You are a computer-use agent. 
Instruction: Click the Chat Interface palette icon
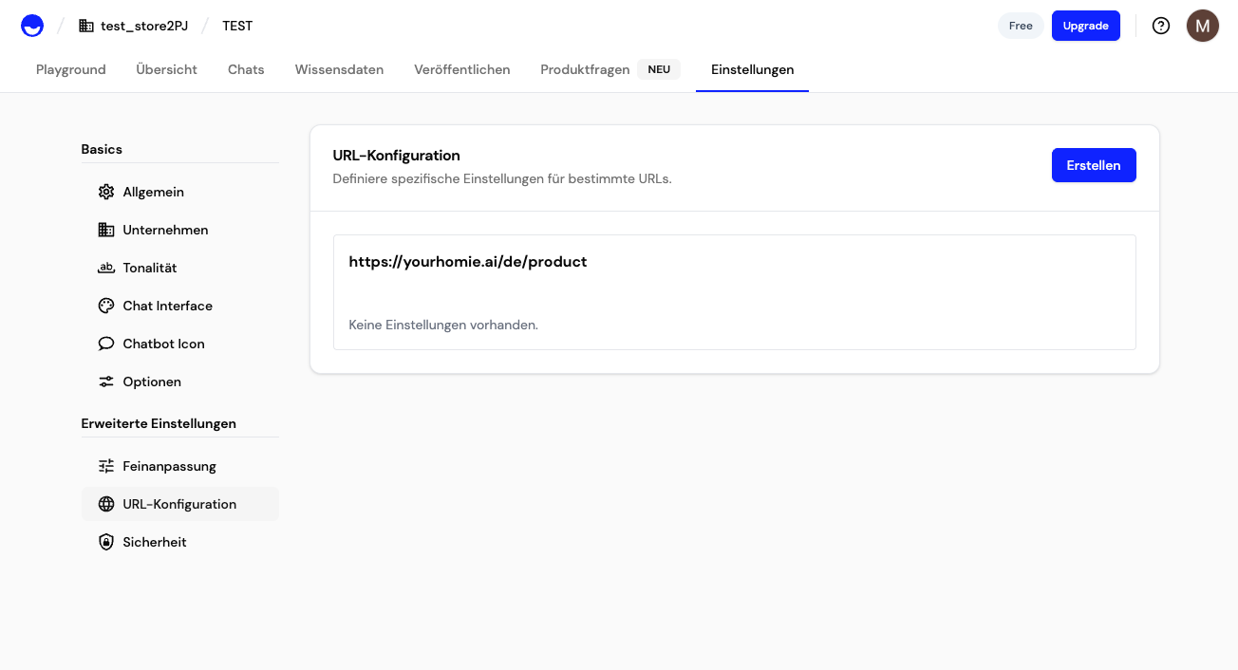click(106, 306)
